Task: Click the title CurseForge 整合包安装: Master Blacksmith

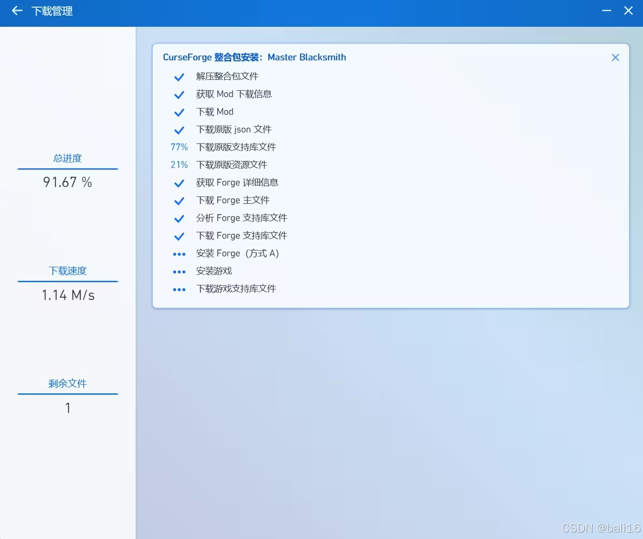Action: (254, 57)
